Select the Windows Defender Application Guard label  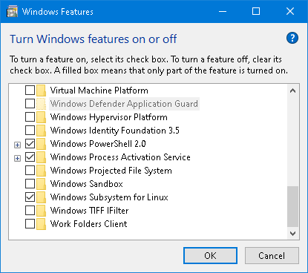click(x=124, y=104)
